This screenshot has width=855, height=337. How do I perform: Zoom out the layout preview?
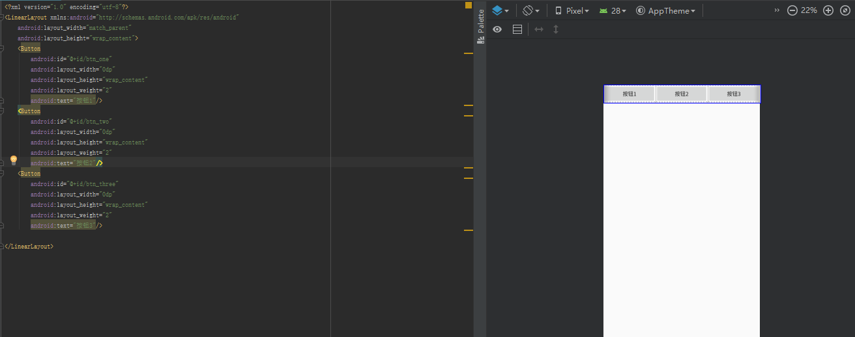coord(792,10)
